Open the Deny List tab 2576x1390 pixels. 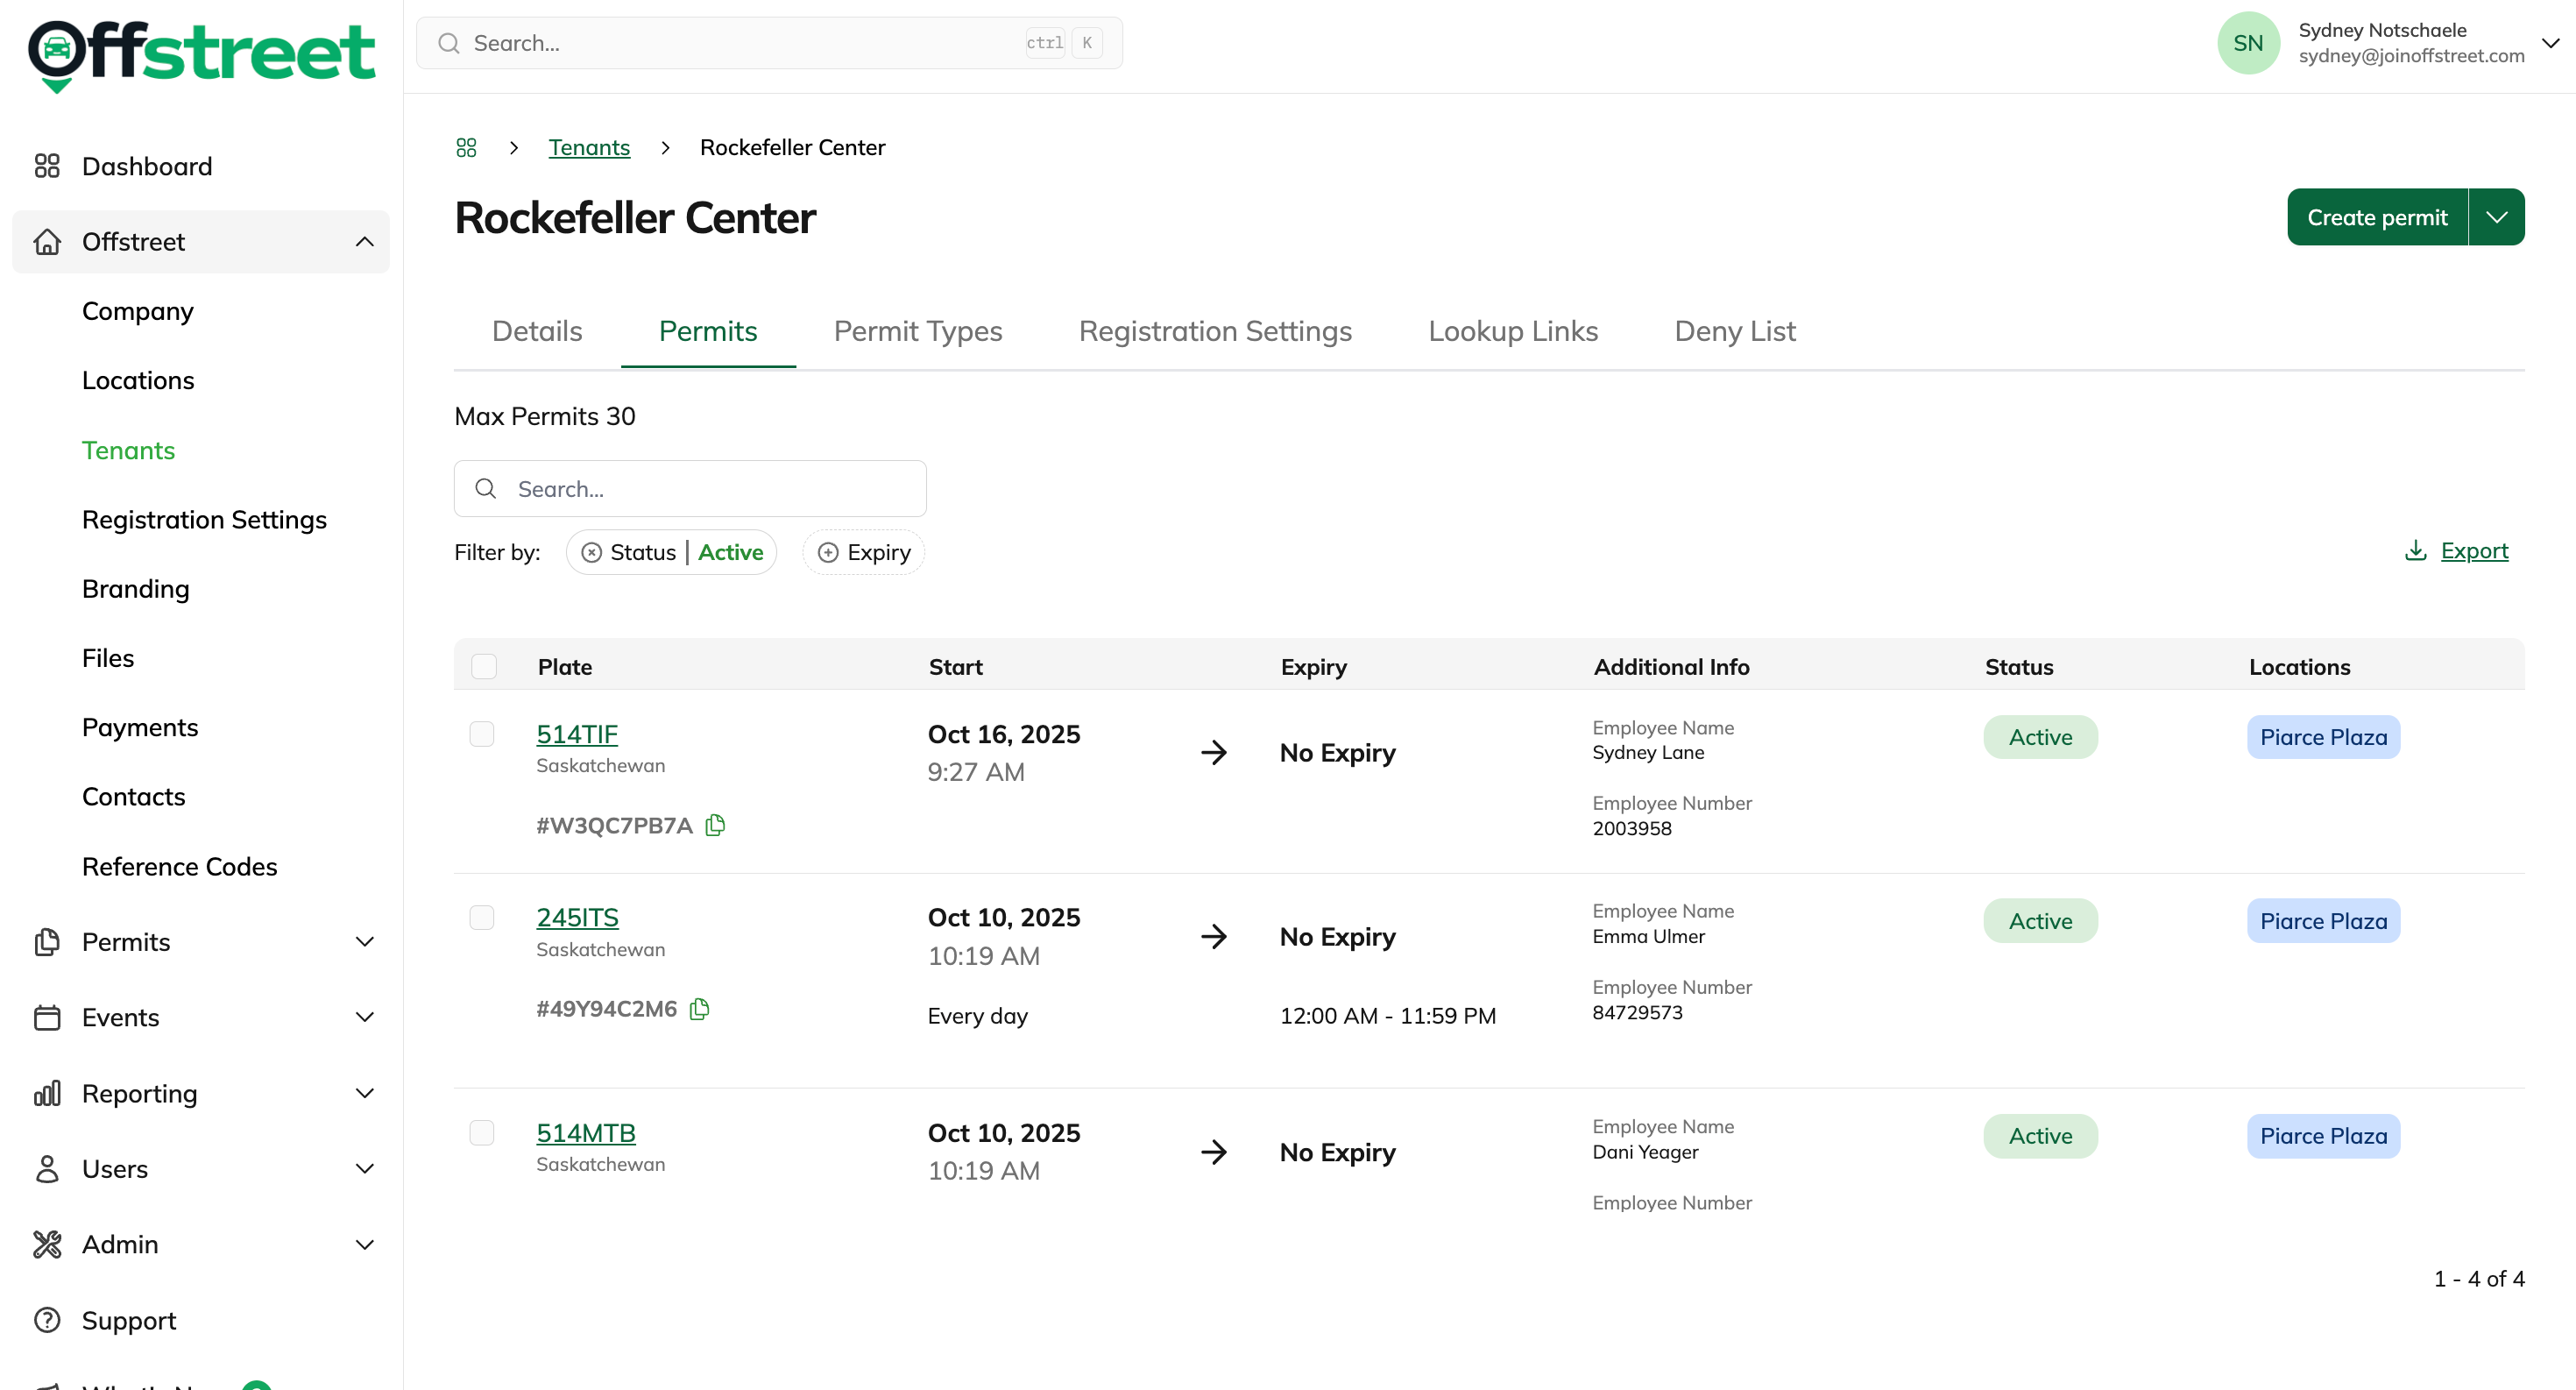[x=1734, y=331]
